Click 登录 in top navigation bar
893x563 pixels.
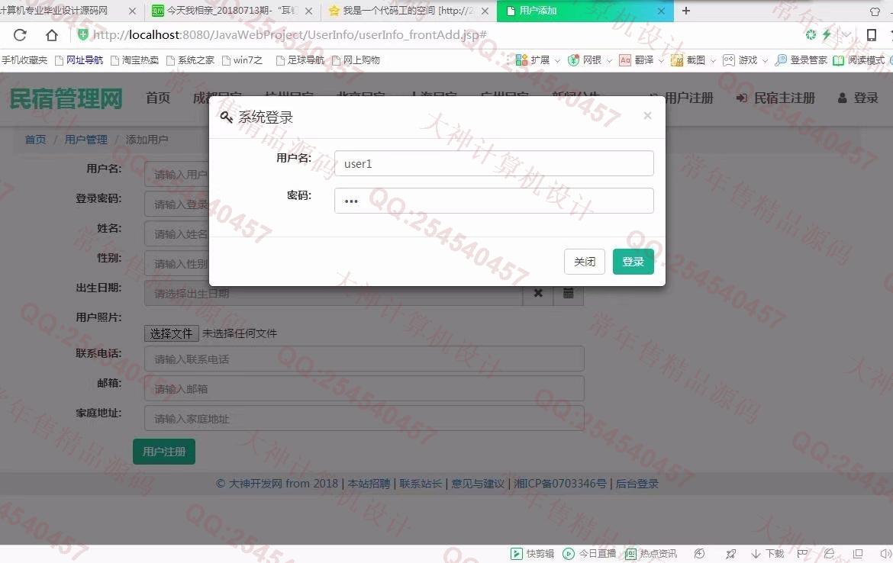(858, 98)
